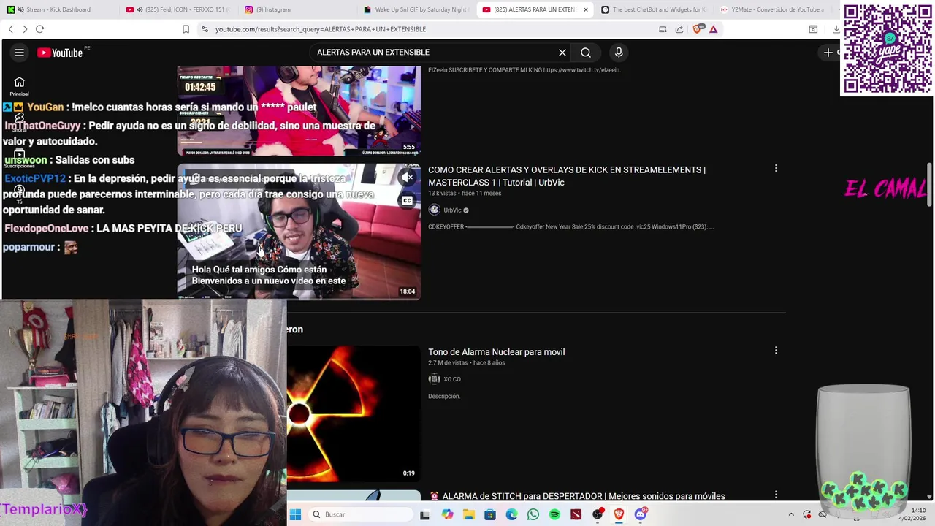Show hidden system tray icons

(x=791, y=514)
